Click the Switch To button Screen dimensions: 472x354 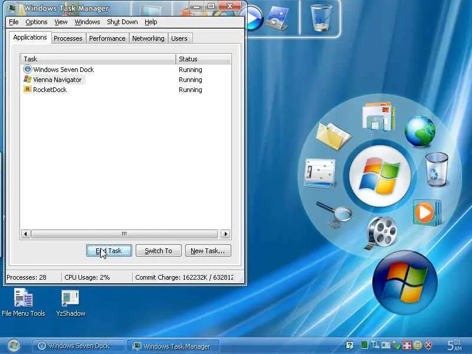point(158,251)
